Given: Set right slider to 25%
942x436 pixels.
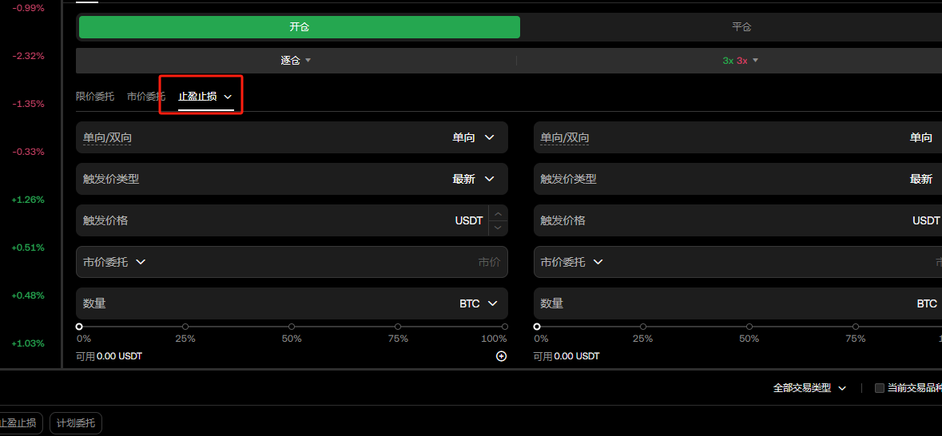Looking at the screenshot, I should click(x=643, y=327).
